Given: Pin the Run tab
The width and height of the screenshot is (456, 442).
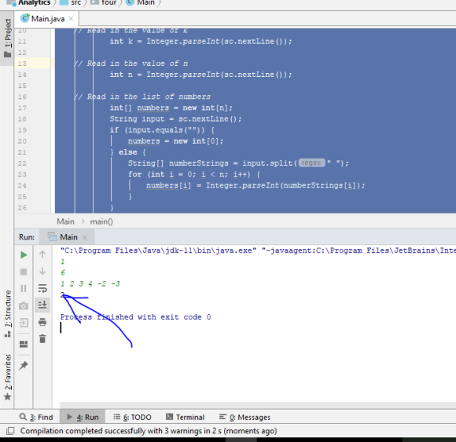Looking at the screenshot, I should (x=24, y=366).
